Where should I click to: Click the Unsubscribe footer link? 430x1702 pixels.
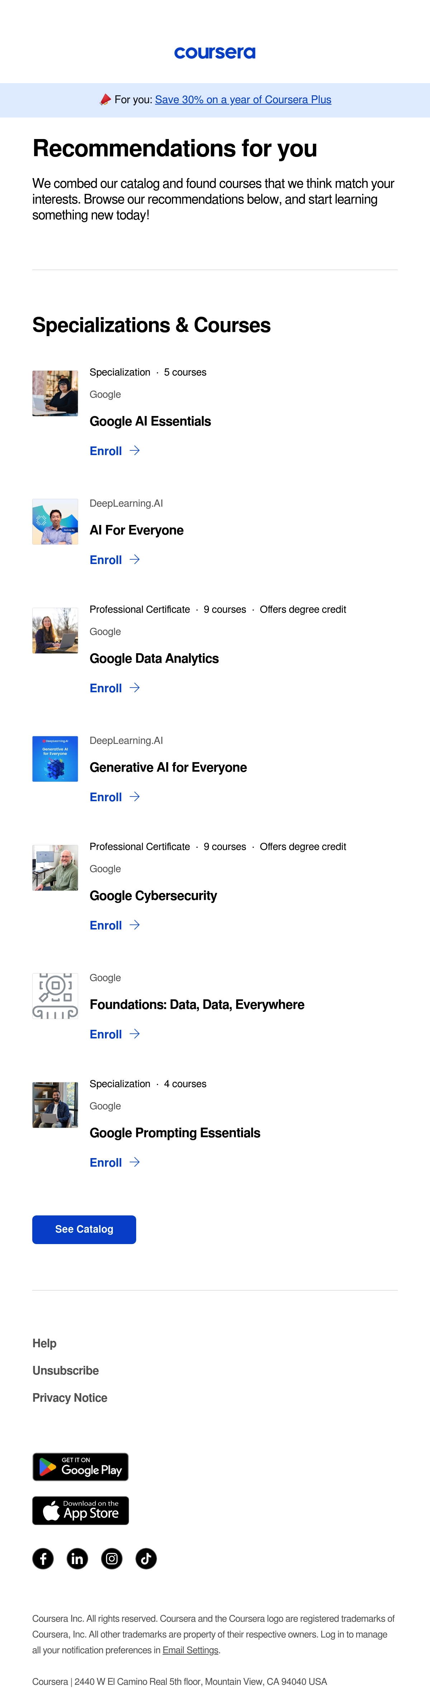point(65,1370)
